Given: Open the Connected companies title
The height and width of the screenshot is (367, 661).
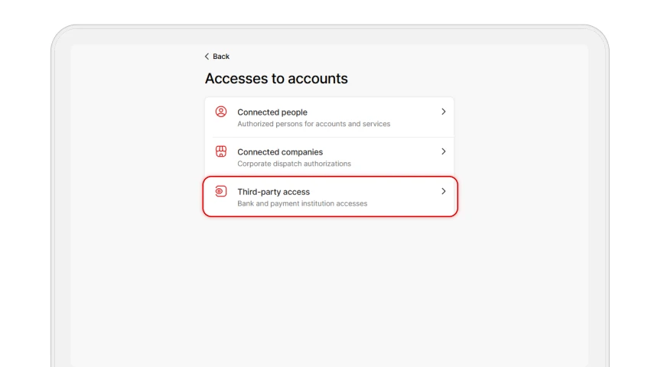Looking at the screenshot, I should [x=280, y=152].
